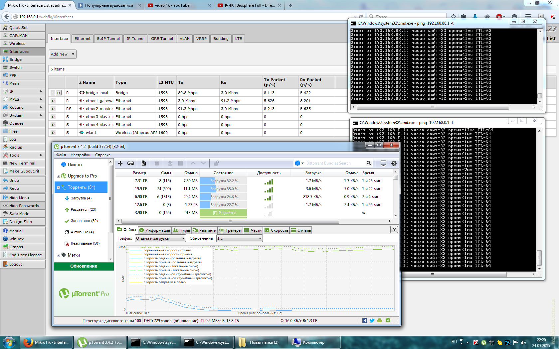Open the remote devices monitor icon in µTorrent
The height and width of the screenshot is (349, 559).
[383, 163]
